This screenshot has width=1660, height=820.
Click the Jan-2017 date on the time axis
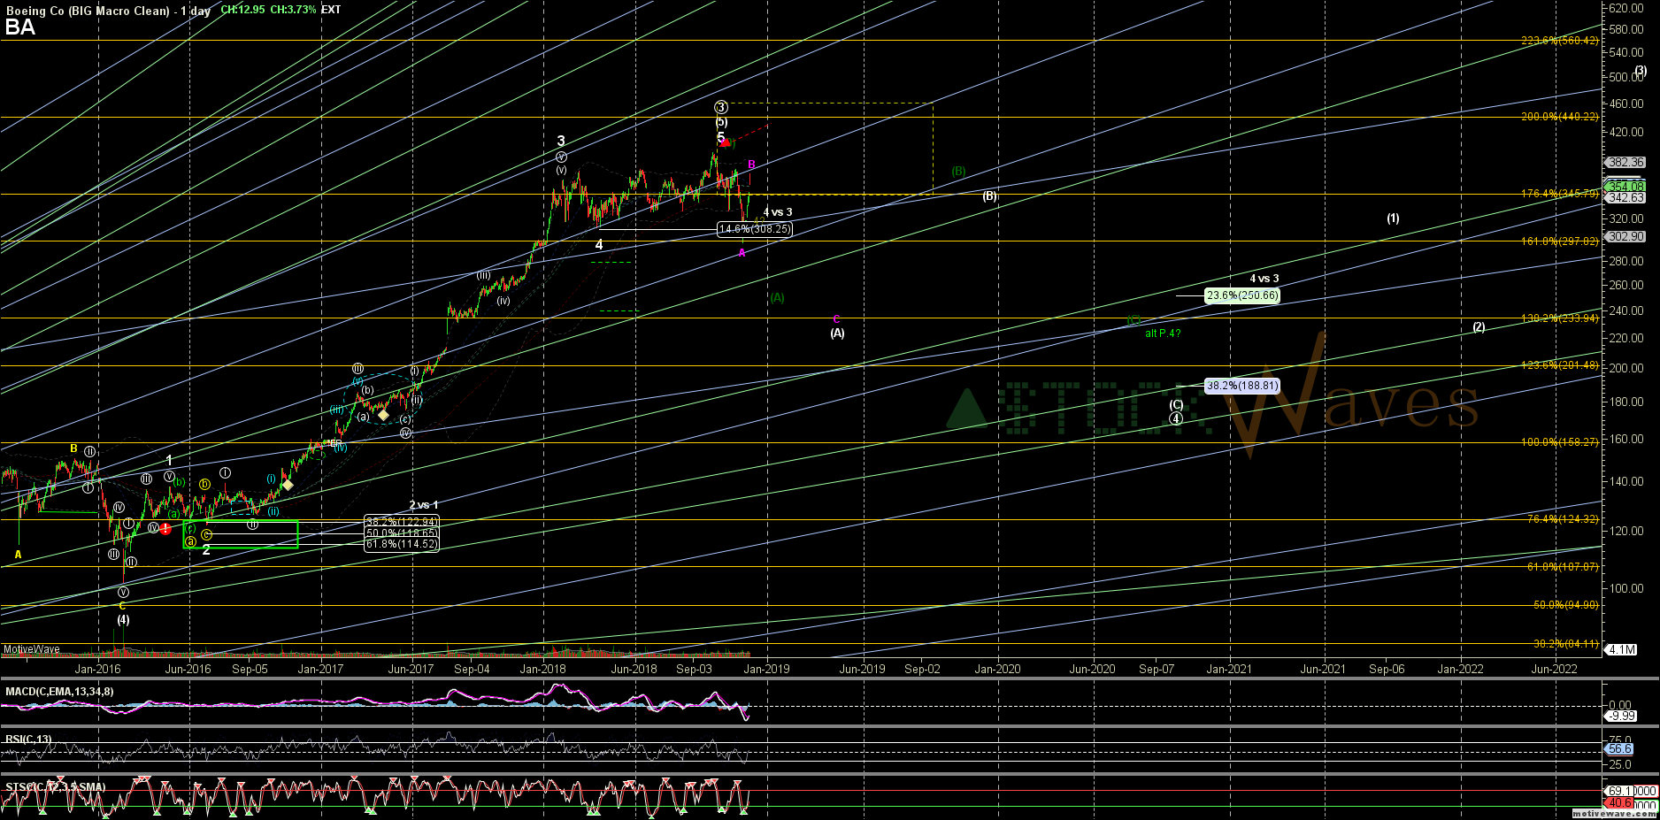click(320, 669)
